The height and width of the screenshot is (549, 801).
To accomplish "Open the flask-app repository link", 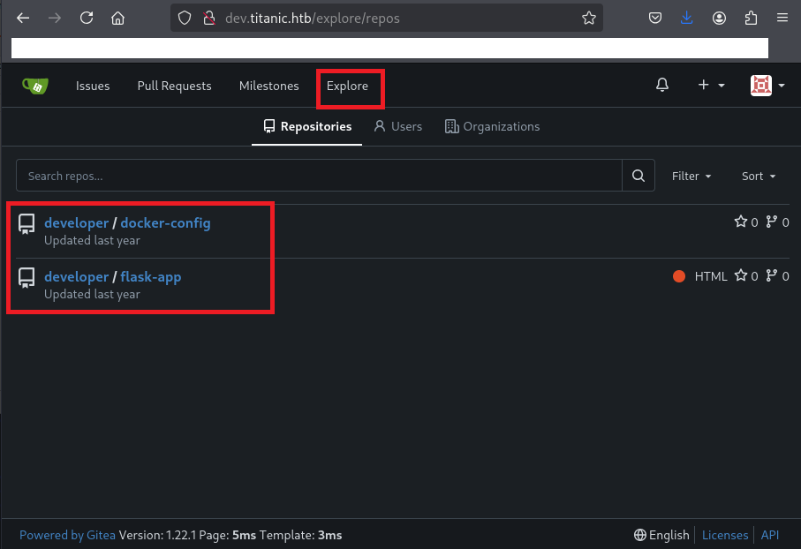I will pos(150,277).
